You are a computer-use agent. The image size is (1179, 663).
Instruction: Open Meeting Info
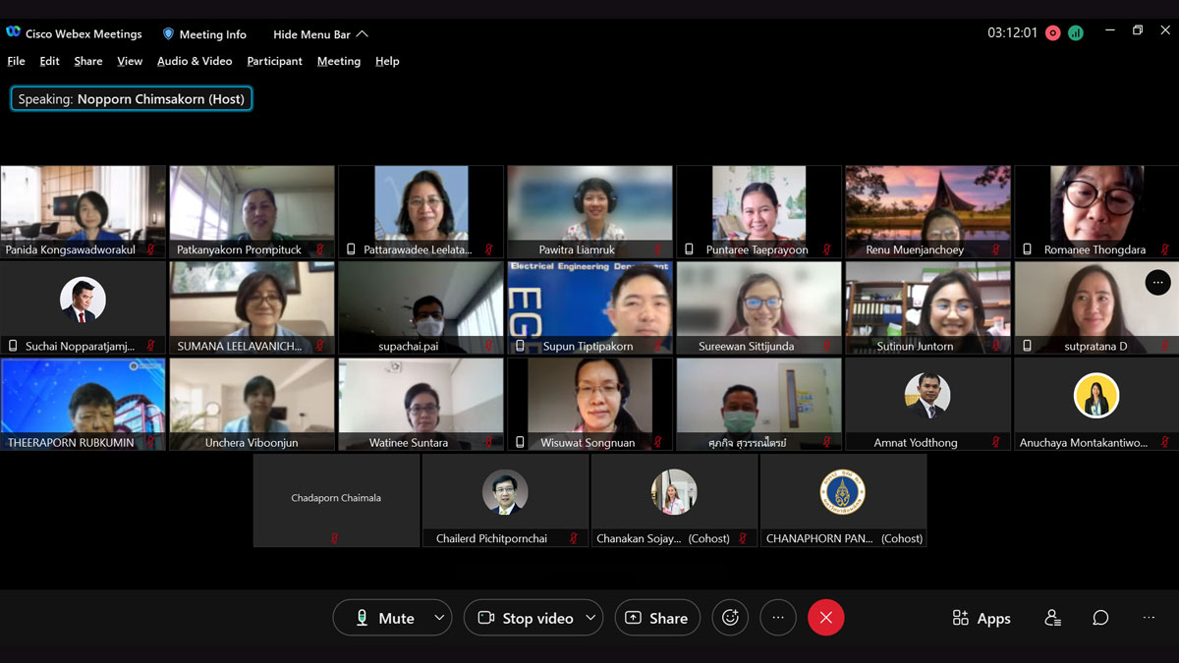(x=204, y=34)
